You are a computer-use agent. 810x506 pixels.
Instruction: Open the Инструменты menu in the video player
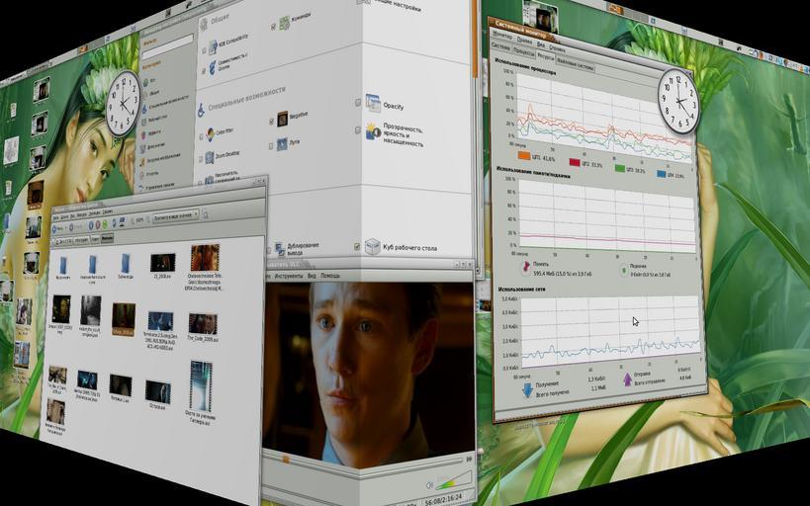pyautogui.click(x=288, y=276)
